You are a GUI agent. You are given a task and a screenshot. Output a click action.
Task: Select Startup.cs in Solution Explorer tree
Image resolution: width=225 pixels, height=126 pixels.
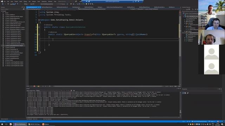pyautogui.click(x=190, y=41)
